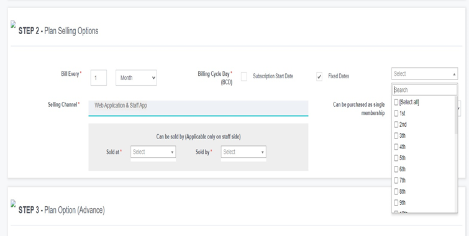
Task: Select the 8th billing date checkbox
Action: click(396, 191)
